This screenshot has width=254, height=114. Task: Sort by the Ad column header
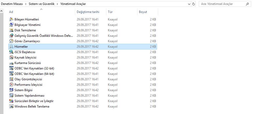point(41,12)
